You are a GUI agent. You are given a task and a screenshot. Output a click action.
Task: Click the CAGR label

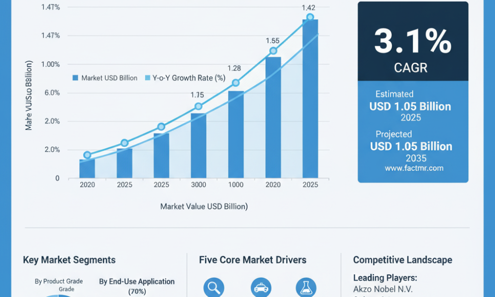pyautogui.click(x=411, y=67)
